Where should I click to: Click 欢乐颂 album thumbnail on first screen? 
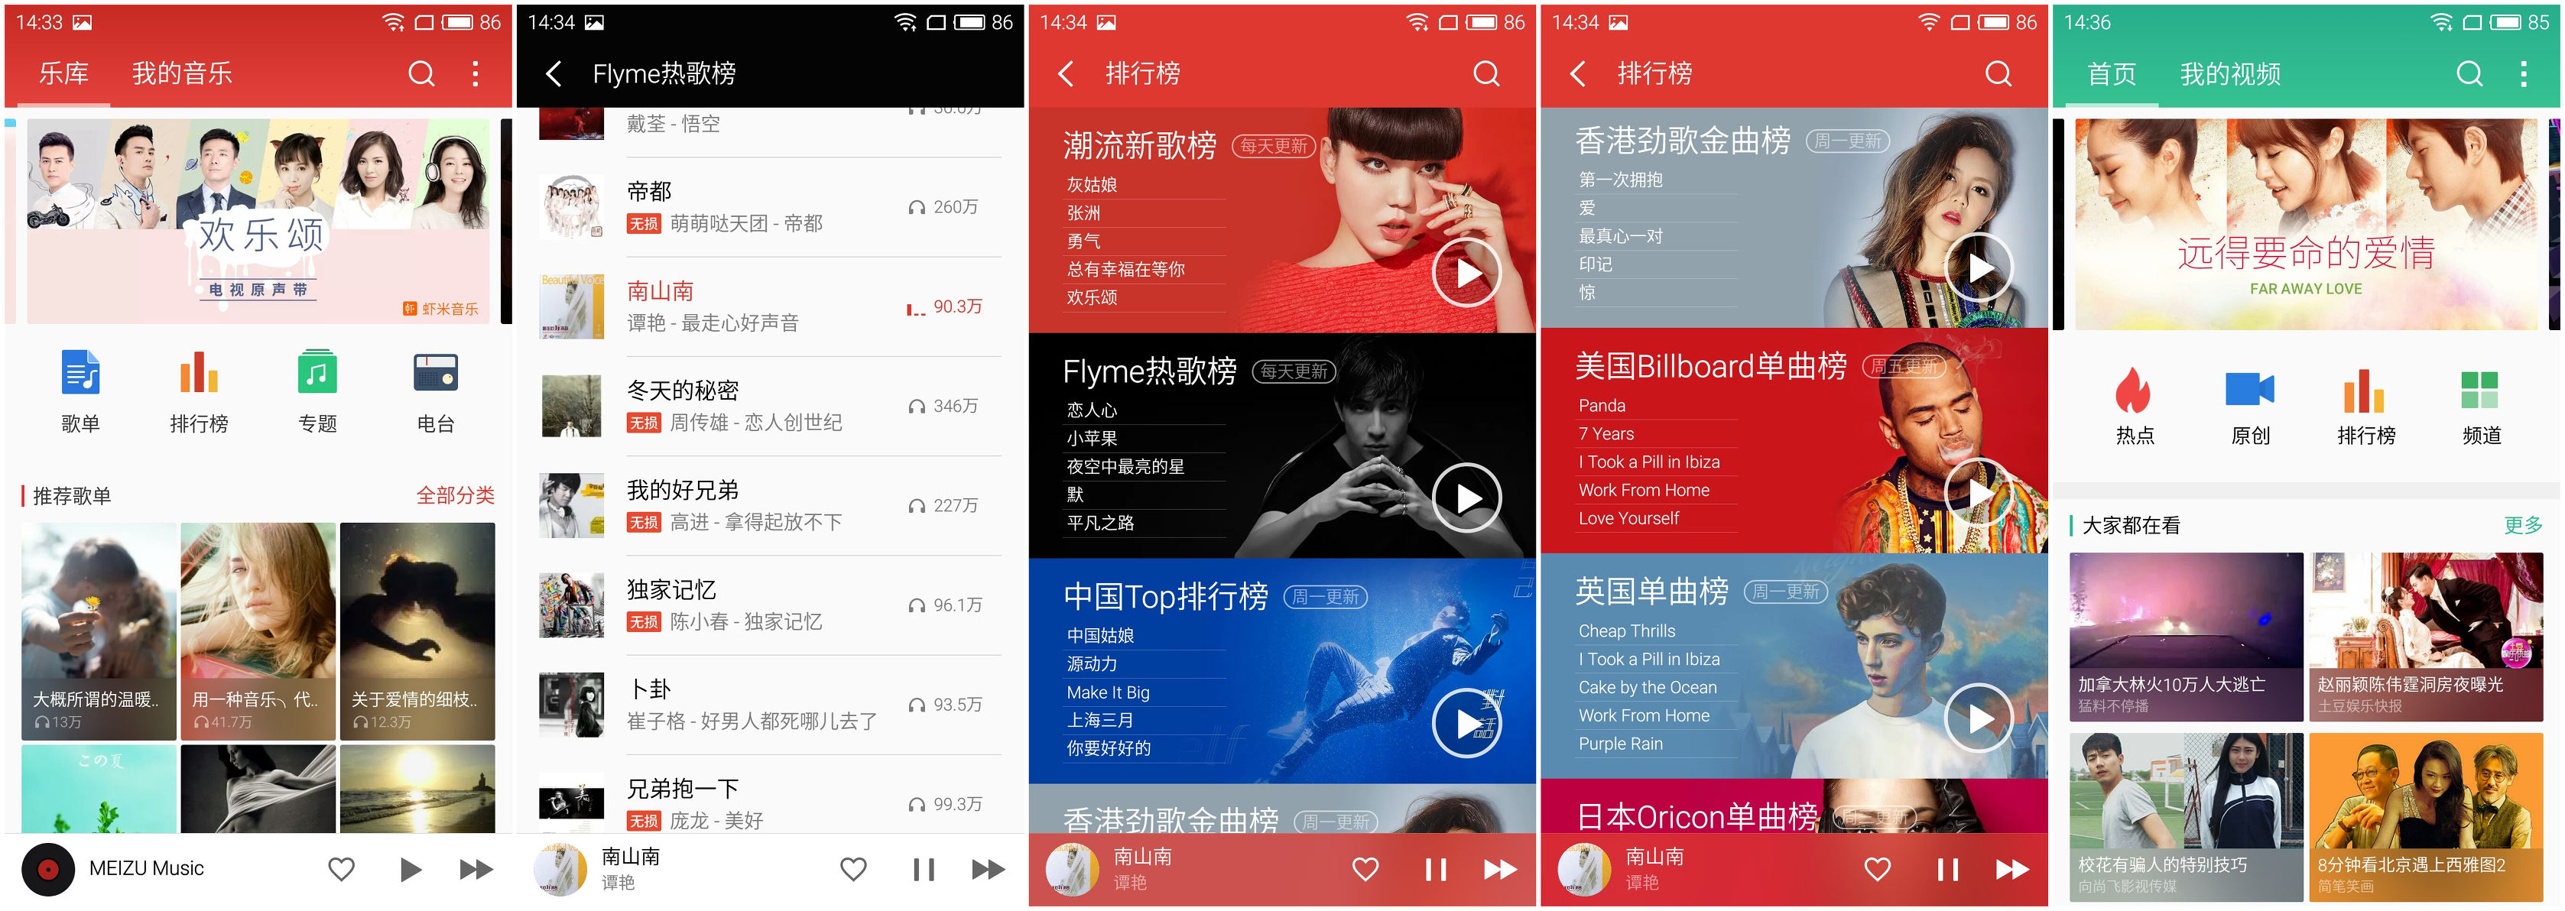click(254, 212)
